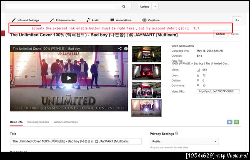Click the Upload button

point(145,7)
